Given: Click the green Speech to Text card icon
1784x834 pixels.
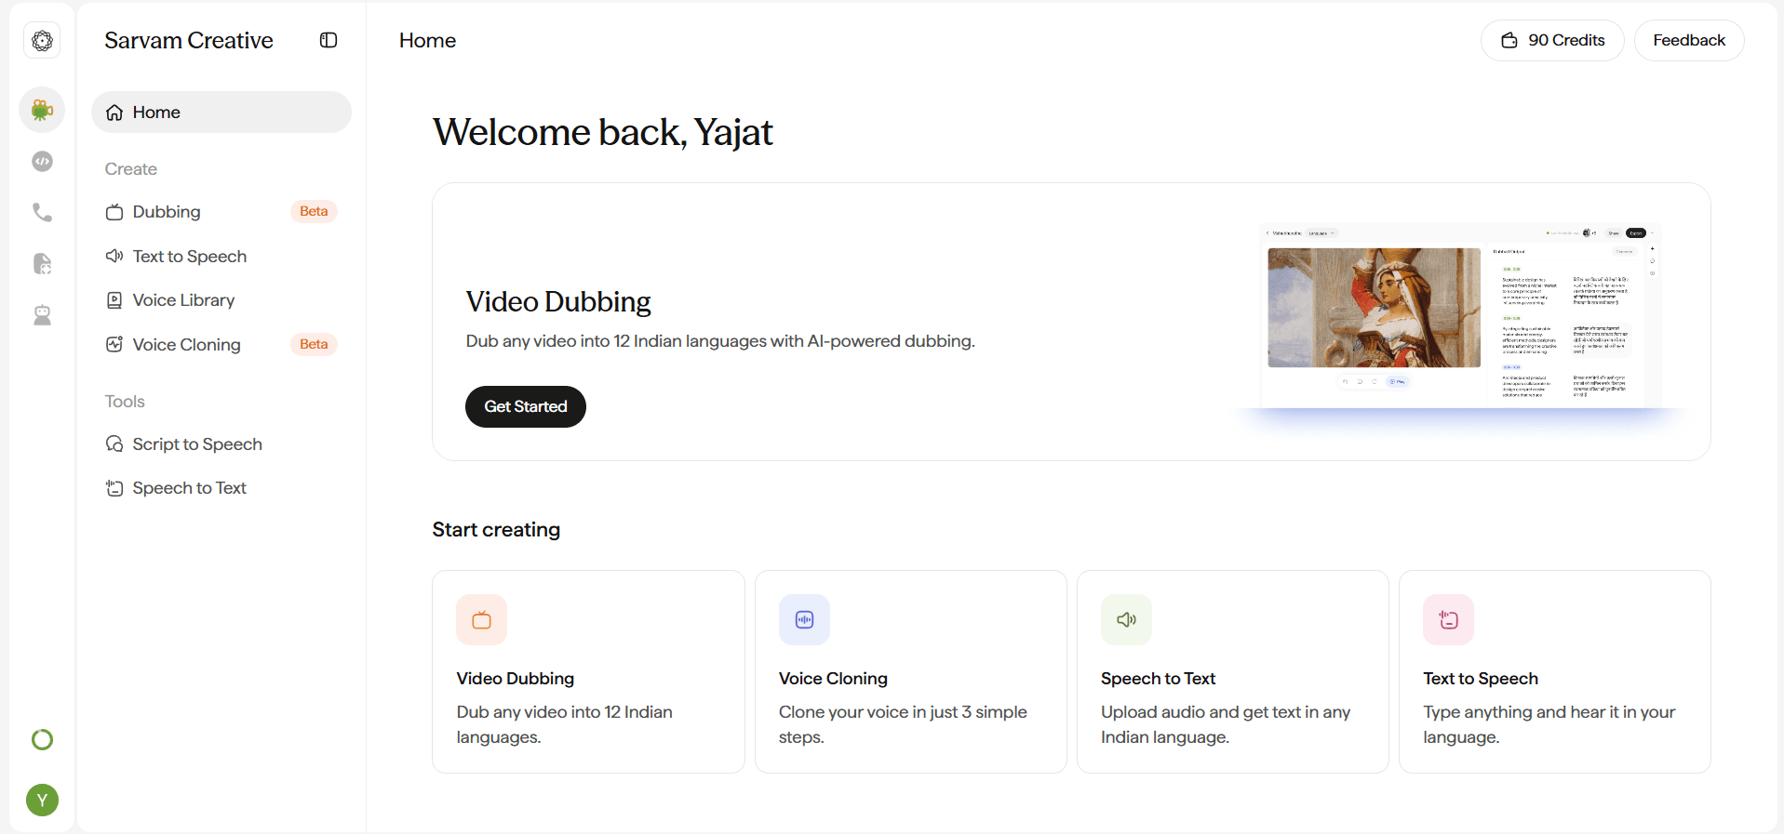Looking at the screenshot, I should pyautogui.click(x=1126, y=620).
